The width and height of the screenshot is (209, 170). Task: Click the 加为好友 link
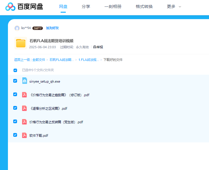pyautogui.click(x=52, y=28)
